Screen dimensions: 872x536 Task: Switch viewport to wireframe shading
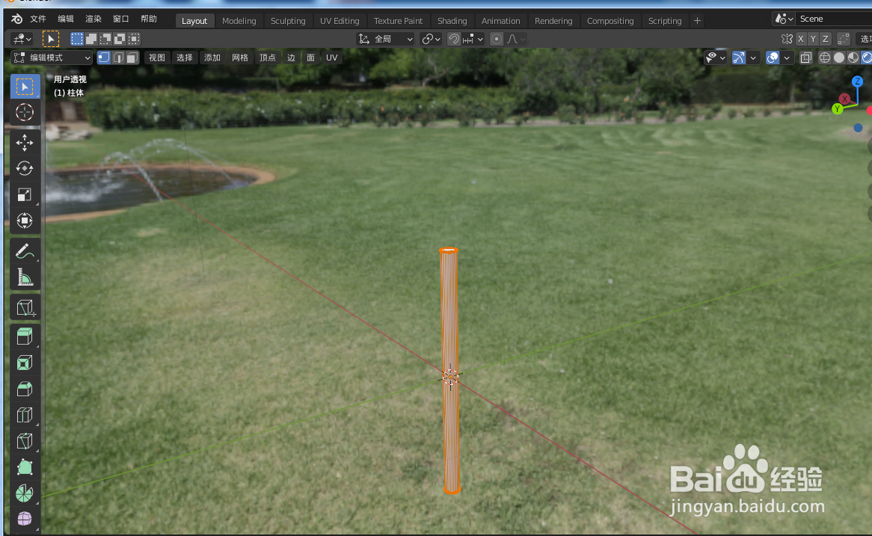pyautogui.click(x=823, y=57)
